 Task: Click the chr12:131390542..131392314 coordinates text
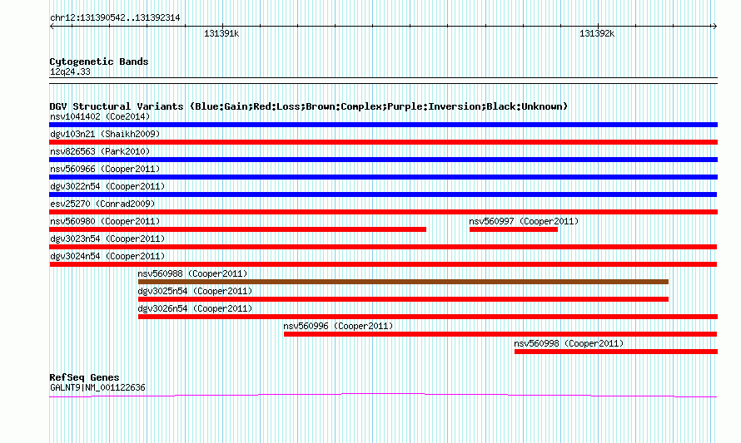pos(115,18)
